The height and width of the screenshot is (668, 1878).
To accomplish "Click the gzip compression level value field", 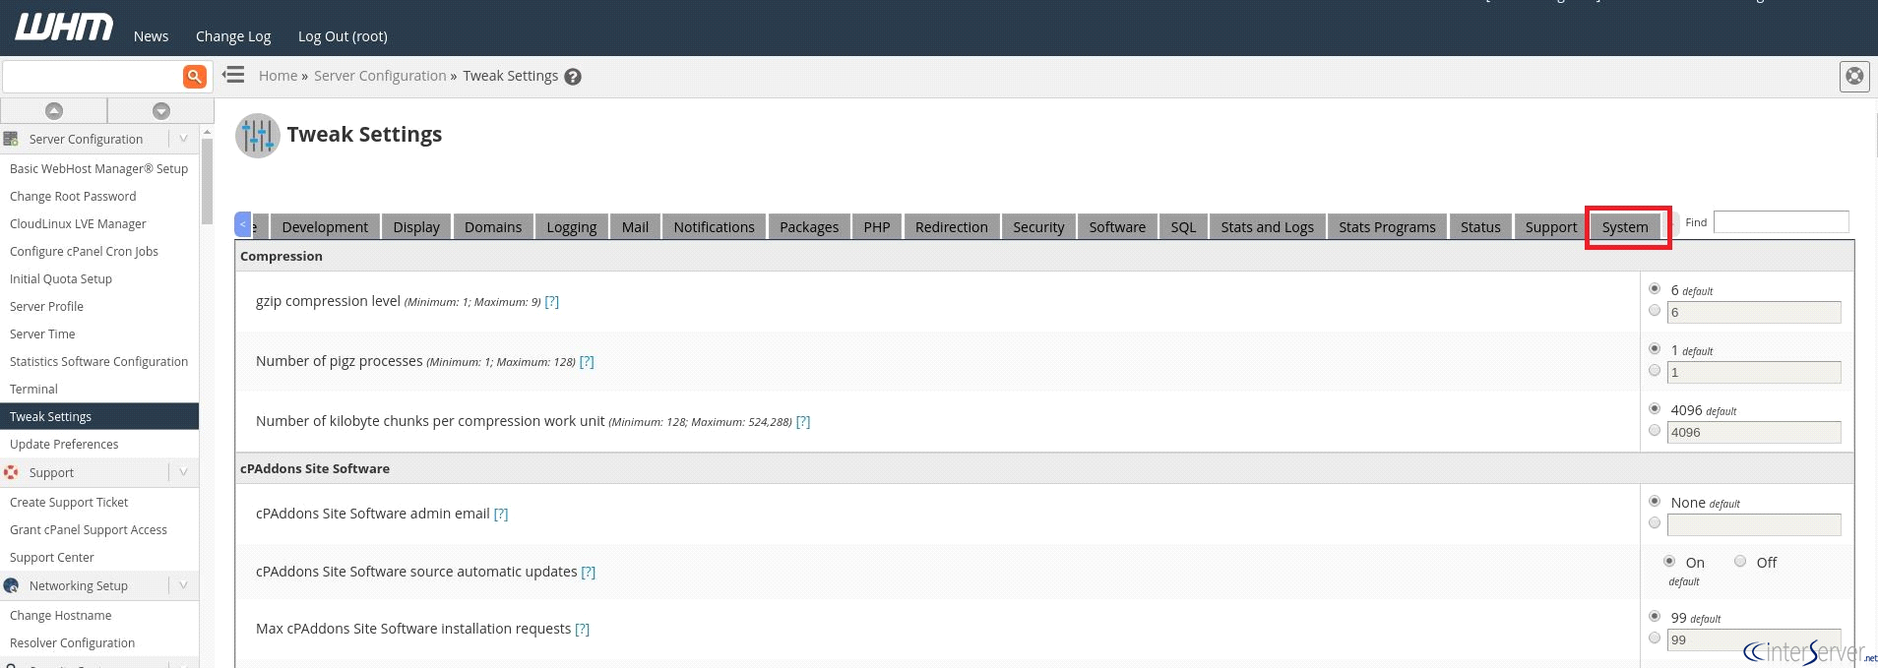I will point(1754,313).
